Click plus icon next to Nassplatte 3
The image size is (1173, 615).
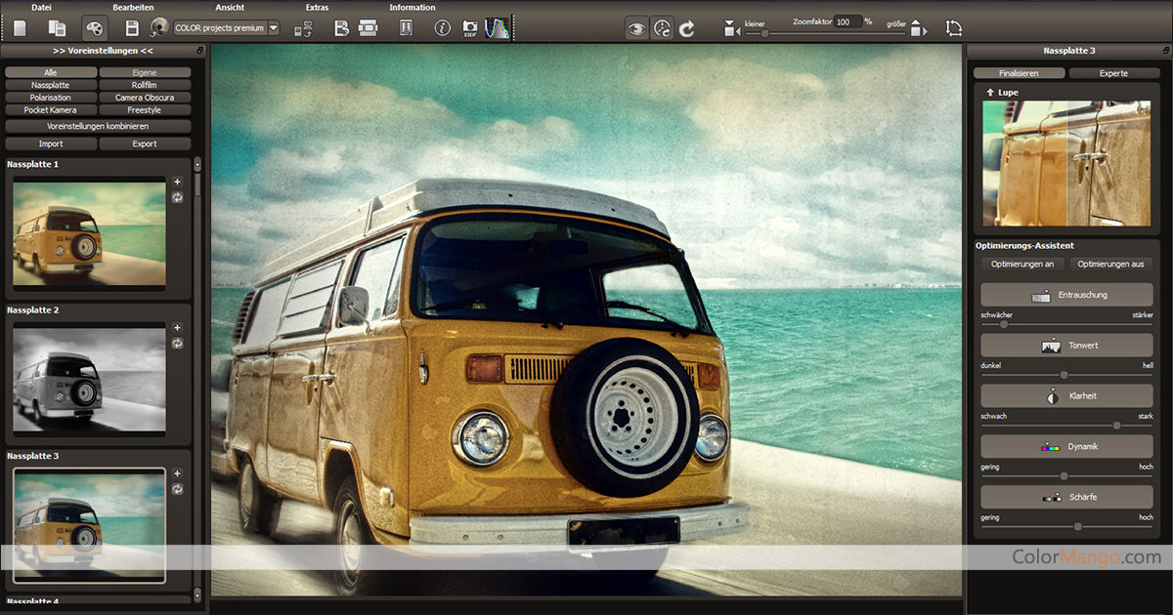pyautogui.click(x=177, y=472)
